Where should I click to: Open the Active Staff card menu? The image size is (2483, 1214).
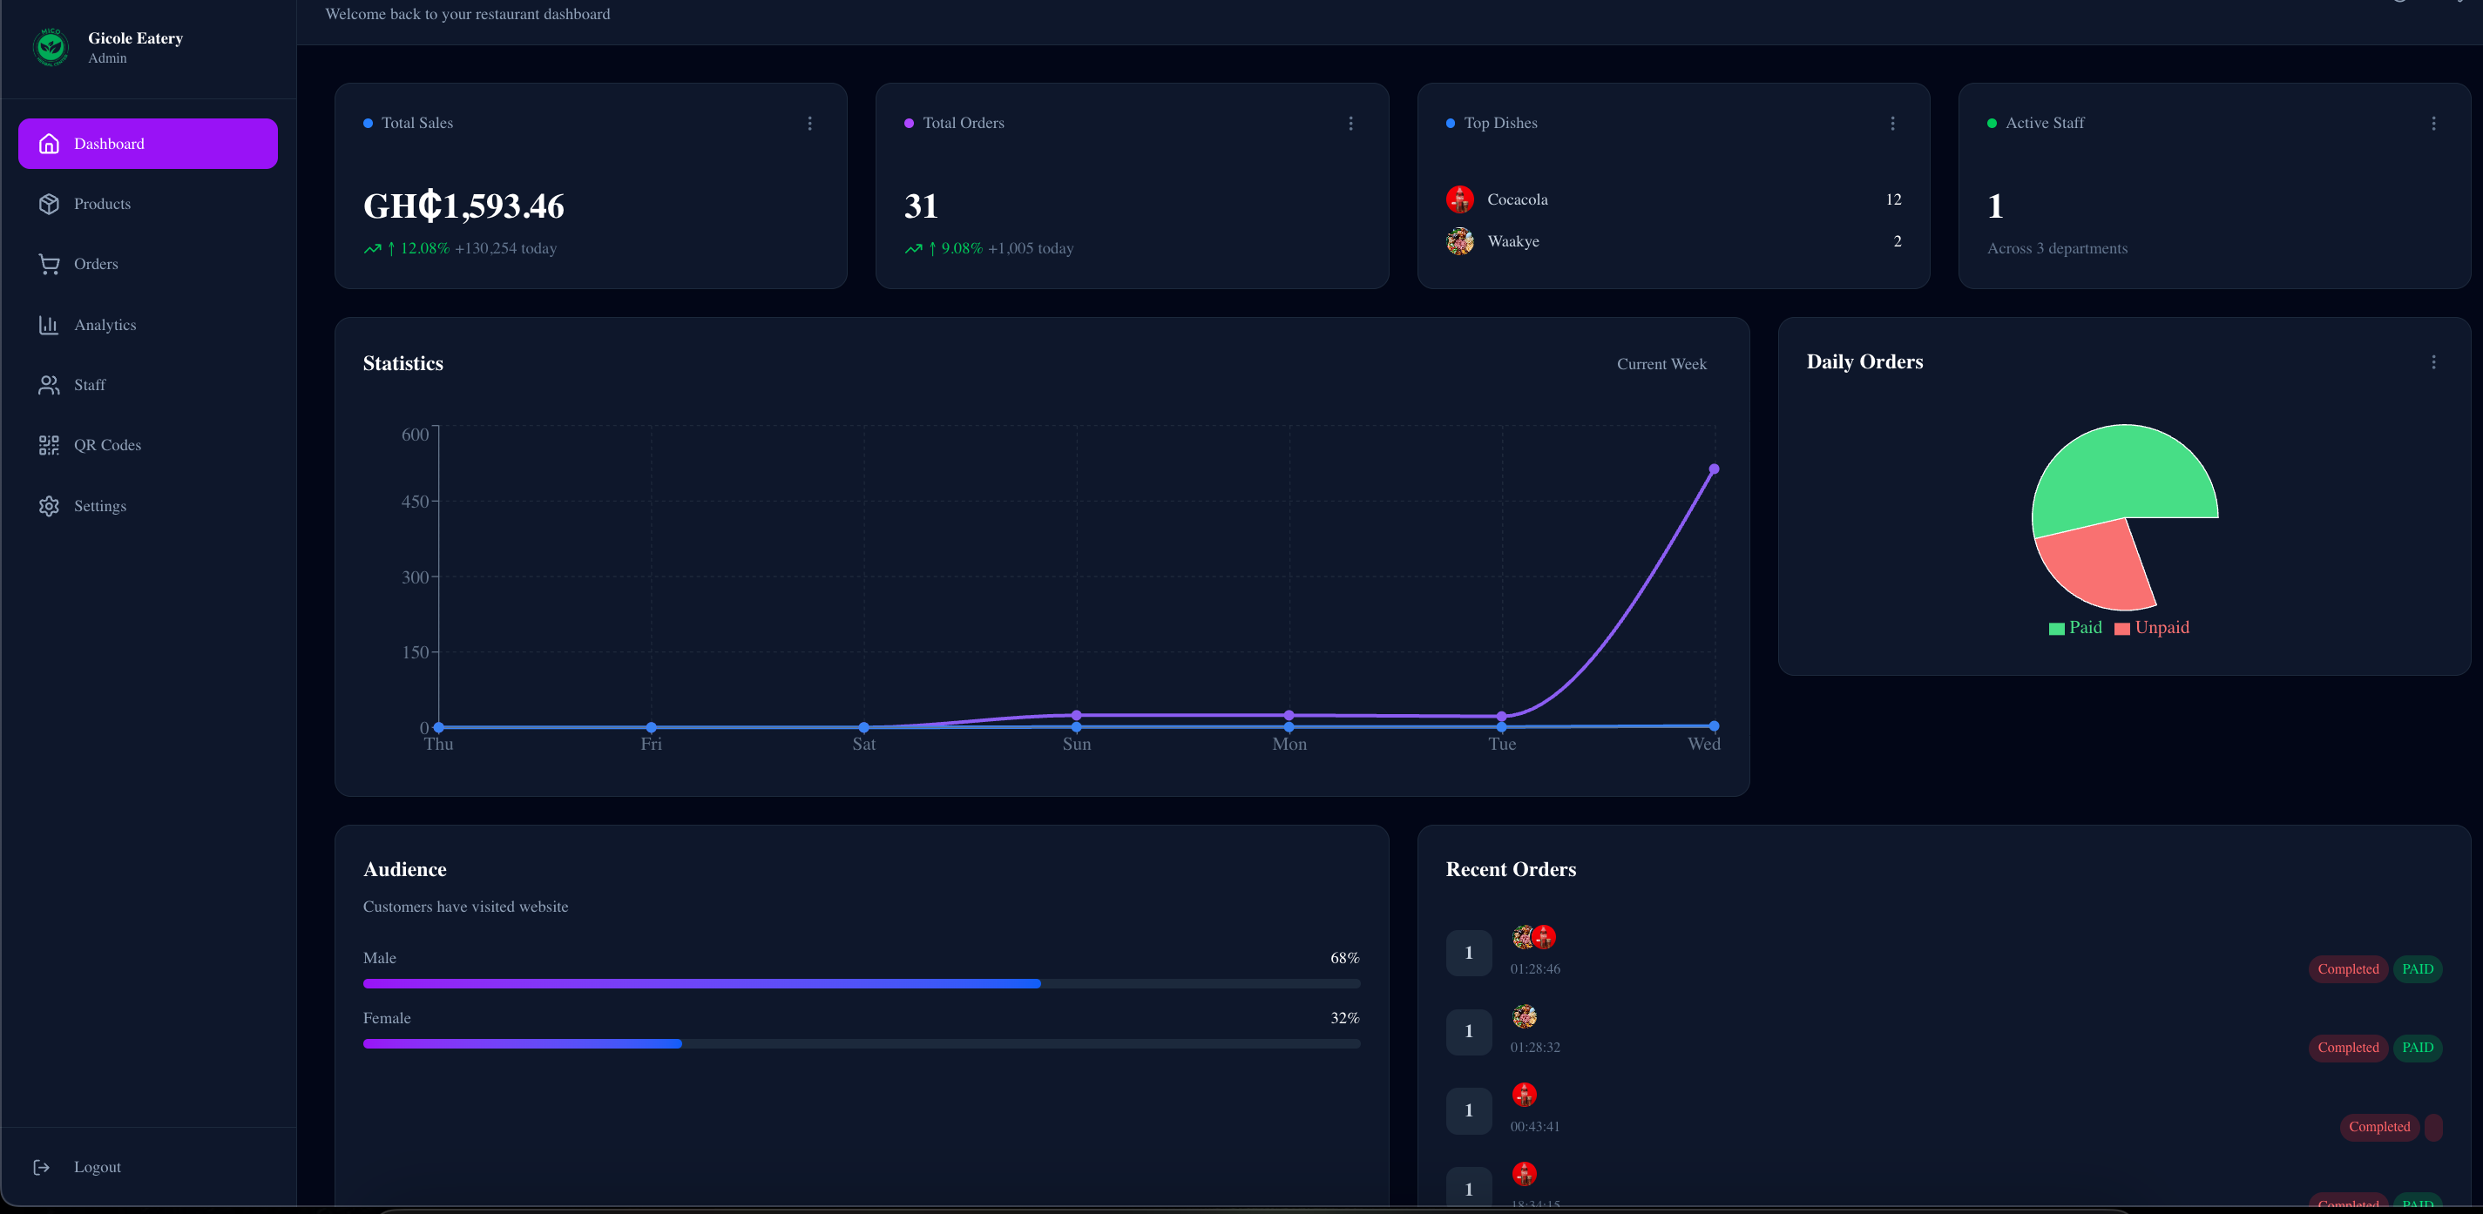coord(2434,124)
